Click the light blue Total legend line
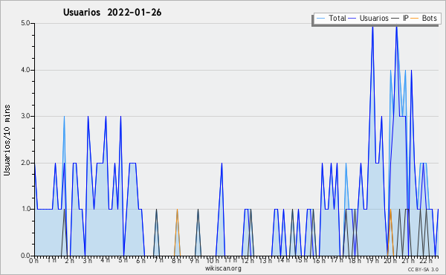This screenshot has width=446, height=275. (x=320, y=19)
